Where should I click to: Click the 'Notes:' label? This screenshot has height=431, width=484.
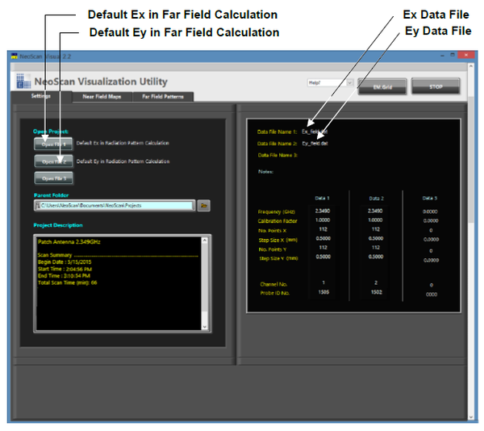click(x=265, y=172)
